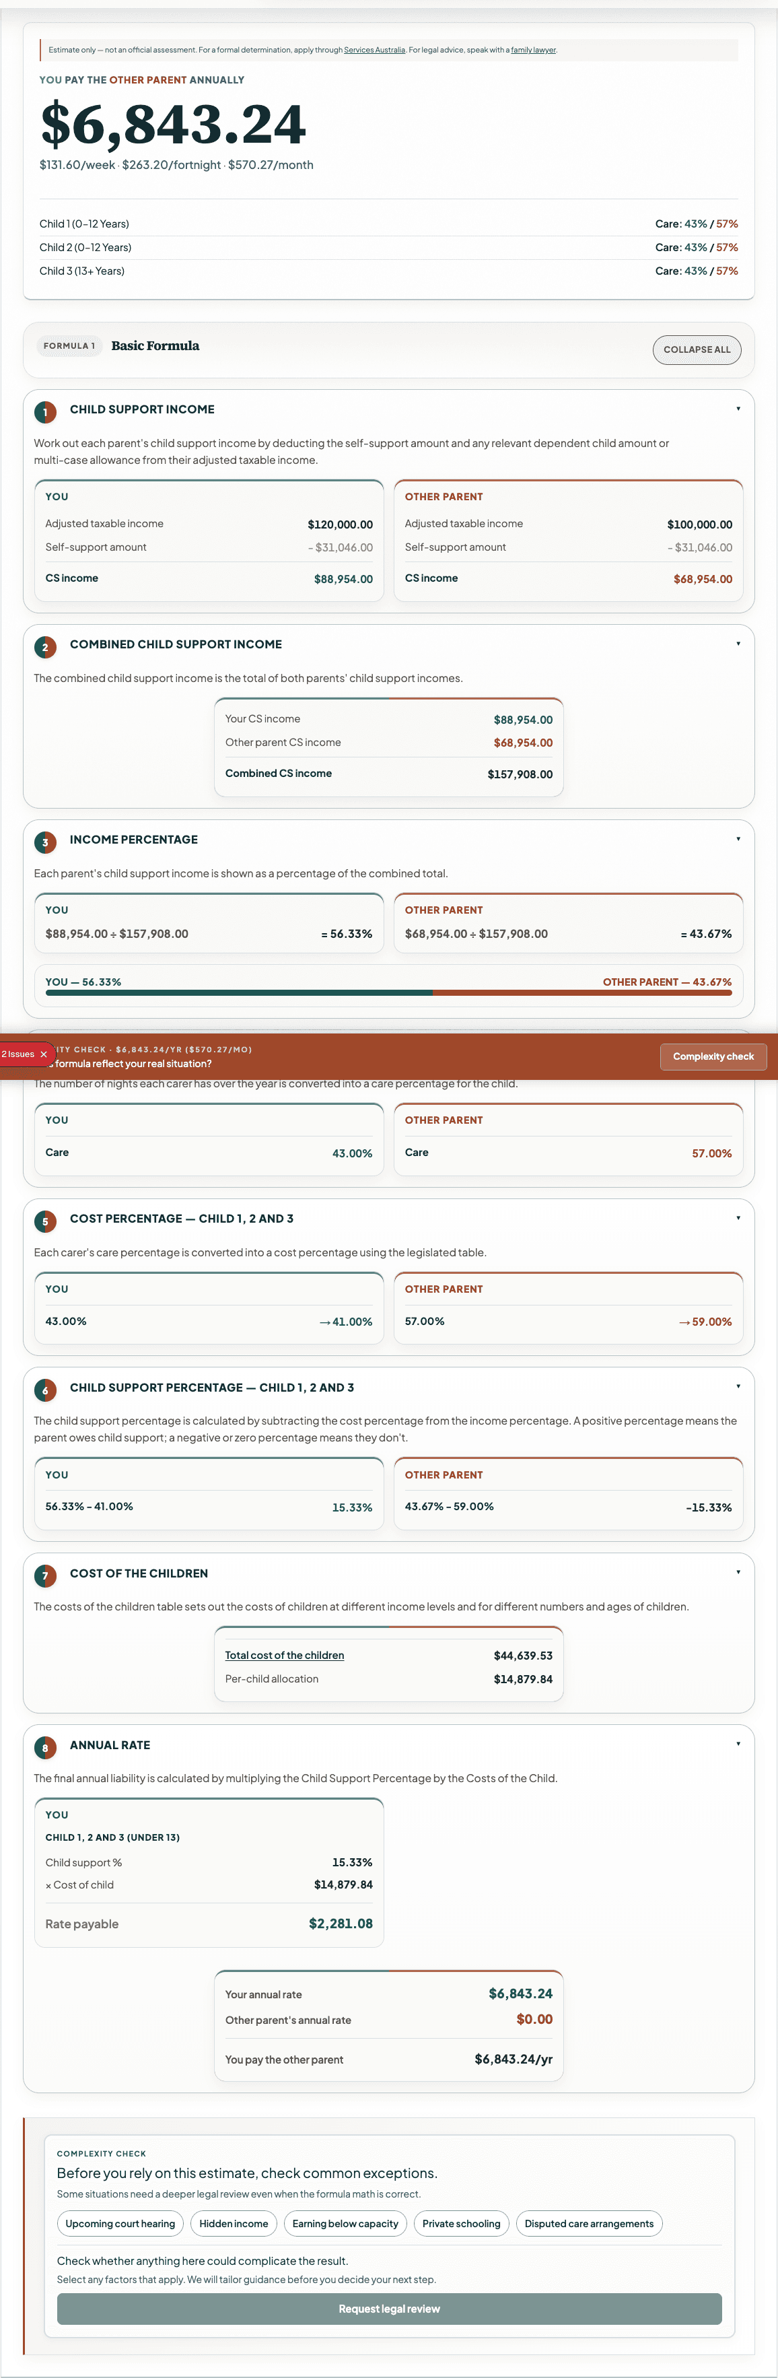778x2378 pixels.
Task: Collapse the Cost of the Children section arrow
Action: click(738, 1572)
